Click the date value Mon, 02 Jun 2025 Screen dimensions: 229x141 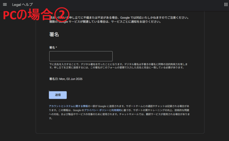tap(71, 79)
